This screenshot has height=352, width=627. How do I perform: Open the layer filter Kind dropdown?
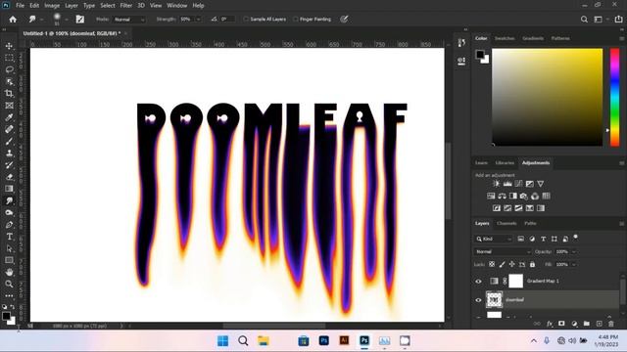point(494,239)
